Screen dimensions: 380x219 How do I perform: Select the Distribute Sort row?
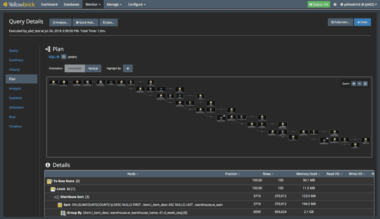(x=209, y=197)
